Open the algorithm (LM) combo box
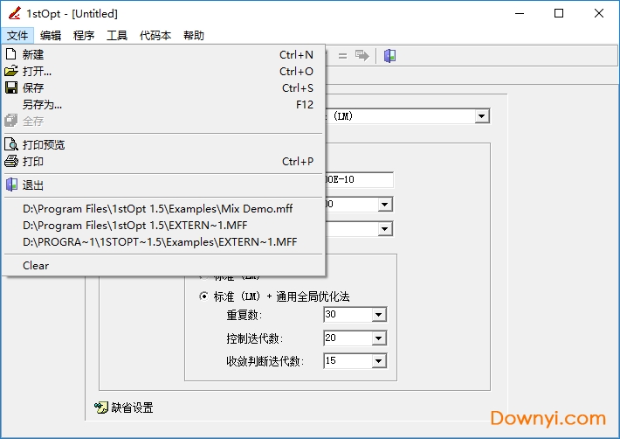Viewport: 620px width, 439px height. tap(481, 116)
